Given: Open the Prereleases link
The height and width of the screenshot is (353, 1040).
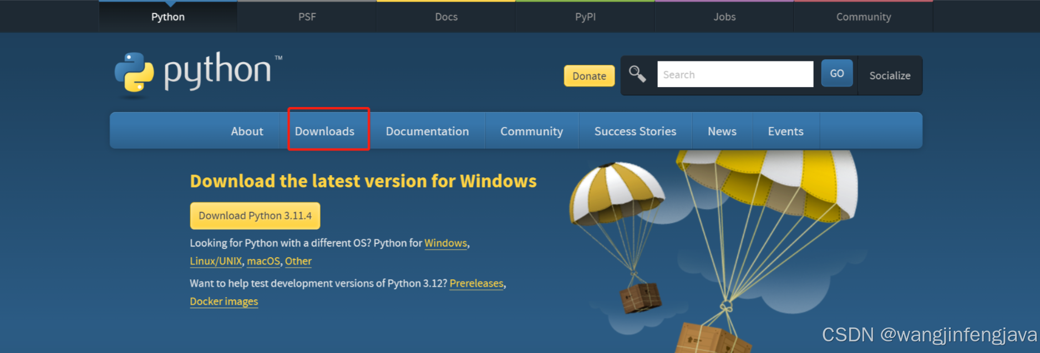Looking at the screenshot, I should (x=476, y=283).
